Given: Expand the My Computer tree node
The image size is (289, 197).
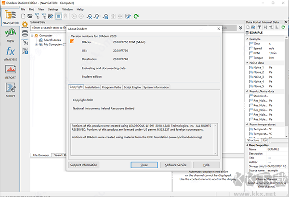Looking at the screenshot, I should point(37,44).
